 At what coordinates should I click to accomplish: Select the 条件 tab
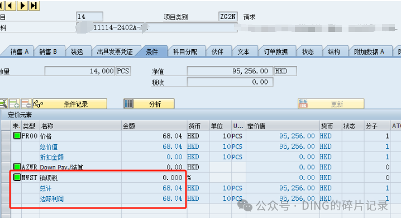(x=152, y=51)
